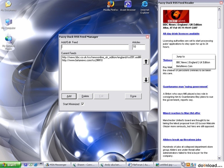Click the Add/Edit Feed text field
The width and height of the screenshot is (224, 168).
click(x=95, y=47)
